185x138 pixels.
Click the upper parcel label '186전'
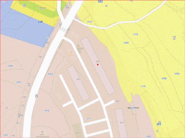pos(50,74)
